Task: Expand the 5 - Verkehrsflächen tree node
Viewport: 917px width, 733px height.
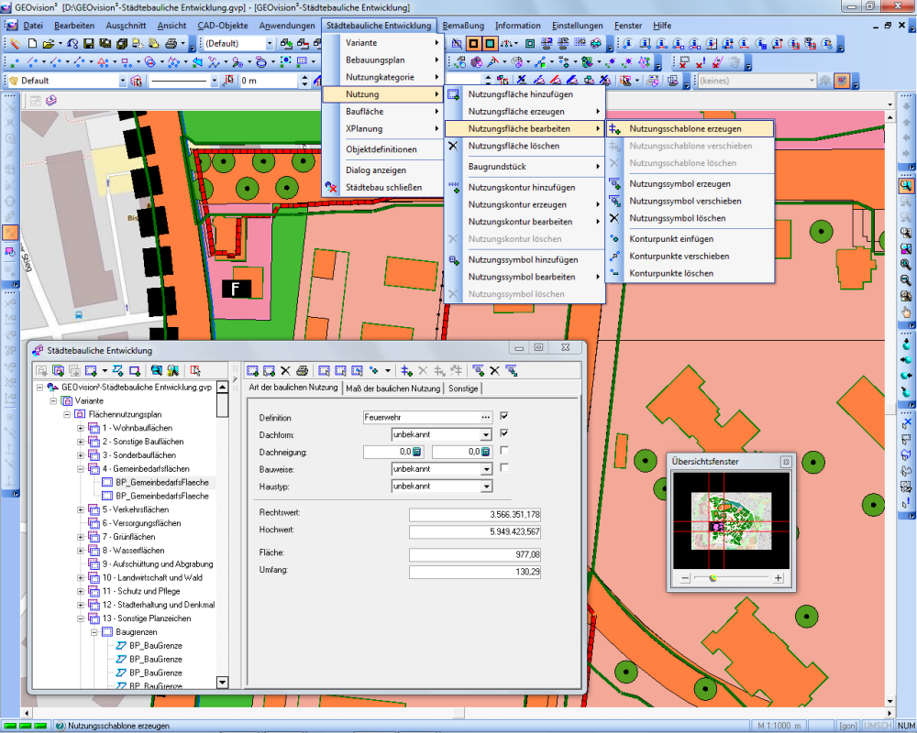Action: click(x=81, y=509)
